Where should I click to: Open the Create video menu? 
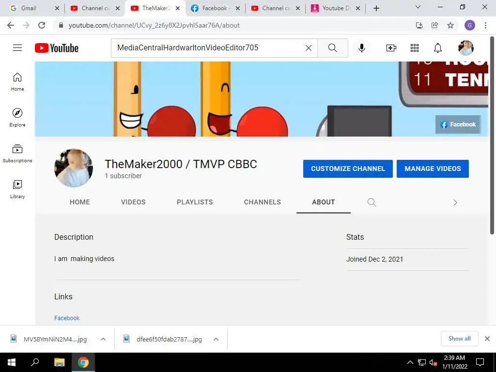[x=391, y=48]
